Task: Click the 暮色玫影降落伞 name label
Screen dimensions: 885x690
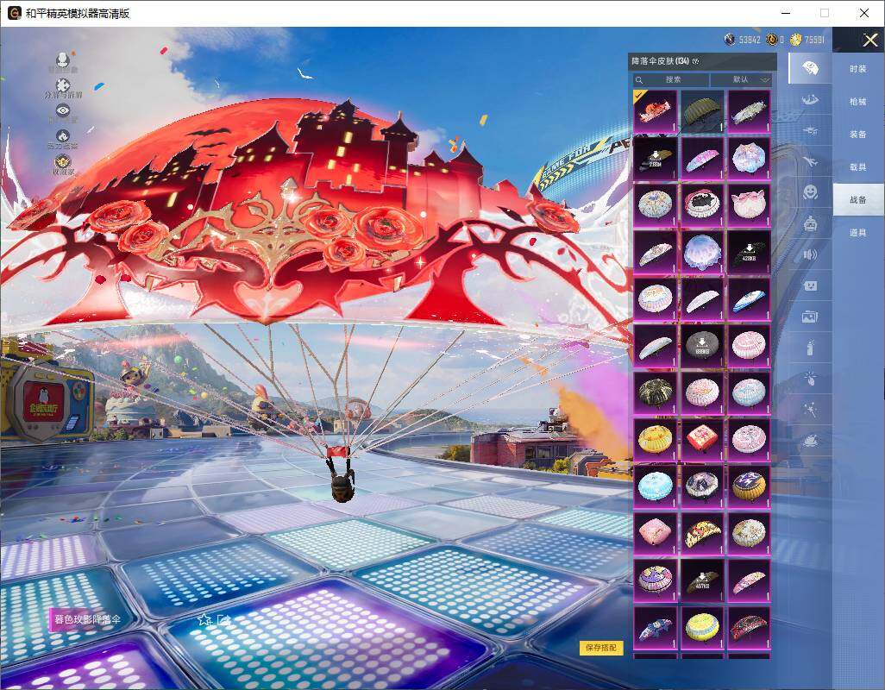Action: (x=87, y=619)
